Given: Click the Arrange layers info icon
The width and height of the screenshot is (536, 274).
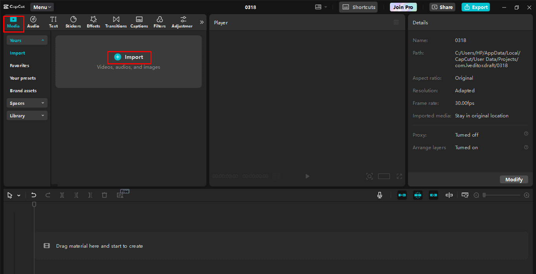Looking at the screenshot, I should 526,147.
